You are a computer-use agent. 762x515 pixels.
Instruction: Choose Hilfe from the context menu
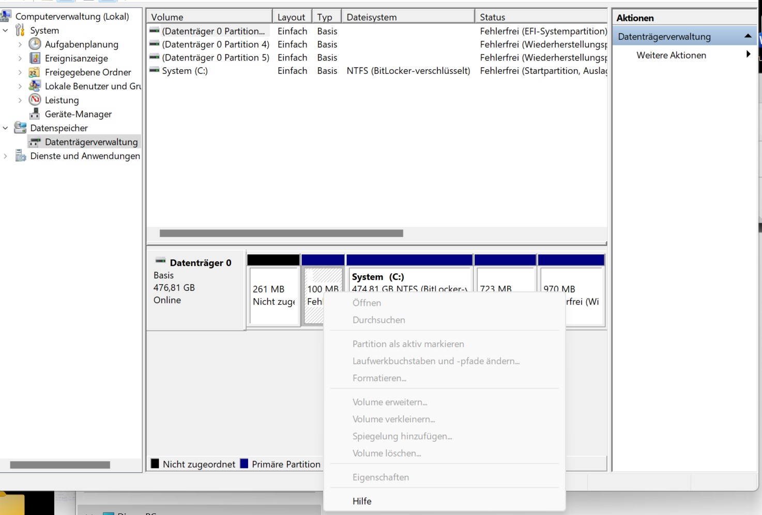pyautogui.click(x=362, y=501)
